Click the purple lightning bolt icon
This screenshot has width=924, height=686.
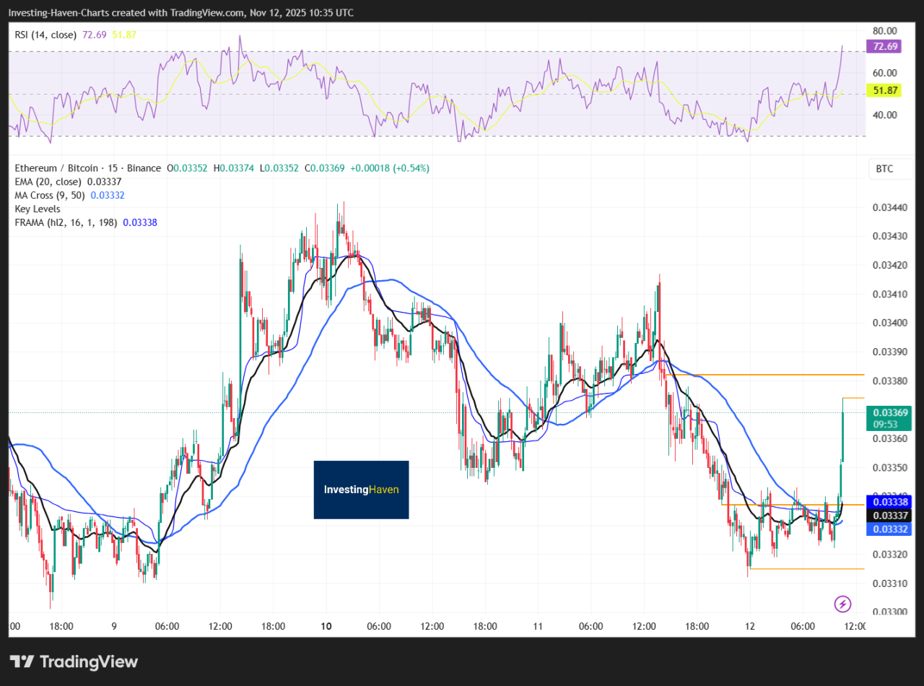pos(842,604)
